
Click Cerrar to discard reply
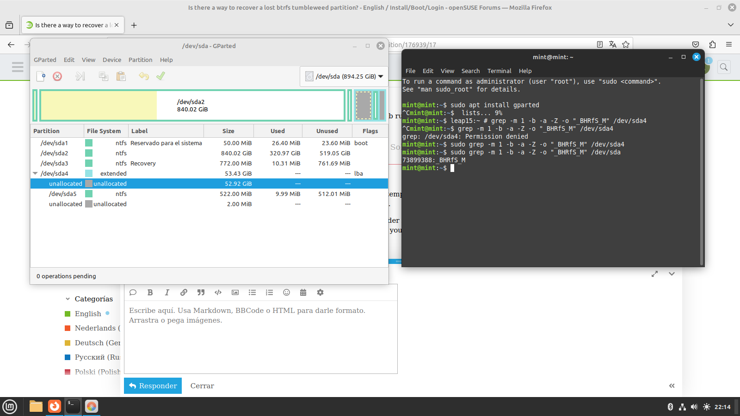202,385
